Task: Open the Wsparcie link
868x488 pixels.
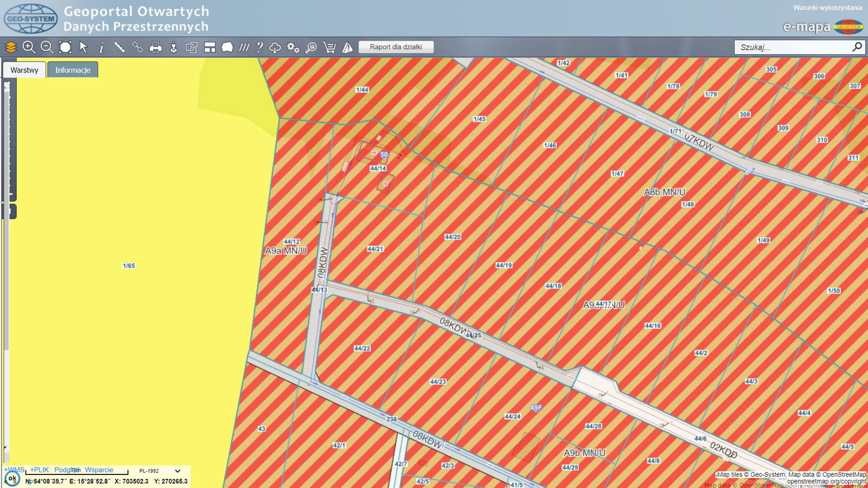Action: pos(99,470)
